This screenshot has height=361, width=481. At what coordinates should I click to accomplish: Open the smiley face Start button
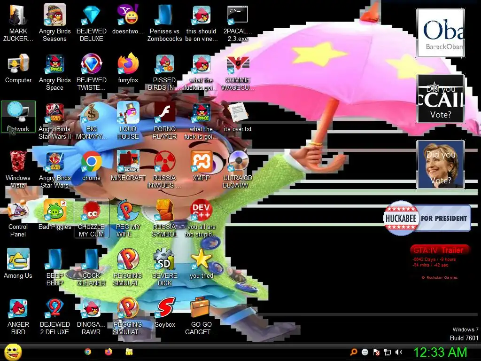click(13, 353)
